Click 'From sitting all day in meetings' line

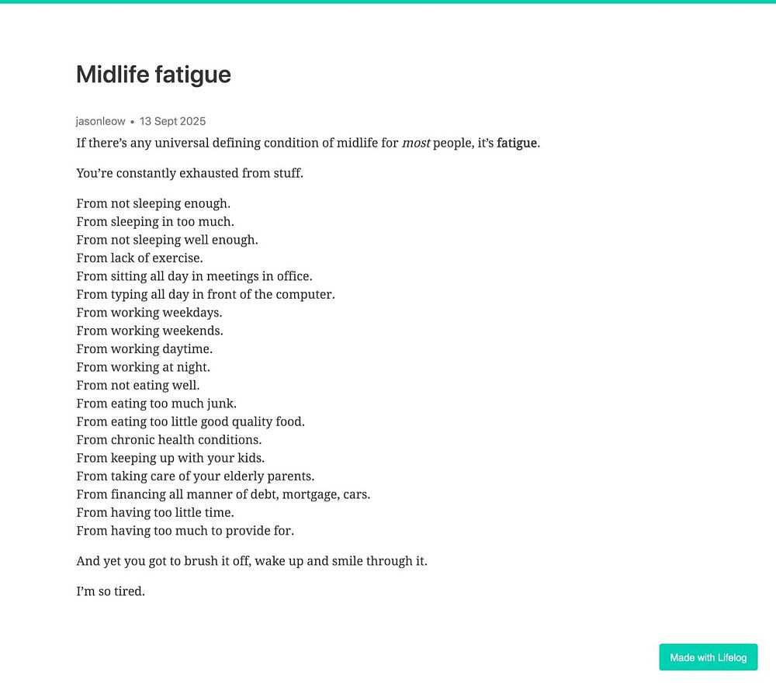[194, 276]
